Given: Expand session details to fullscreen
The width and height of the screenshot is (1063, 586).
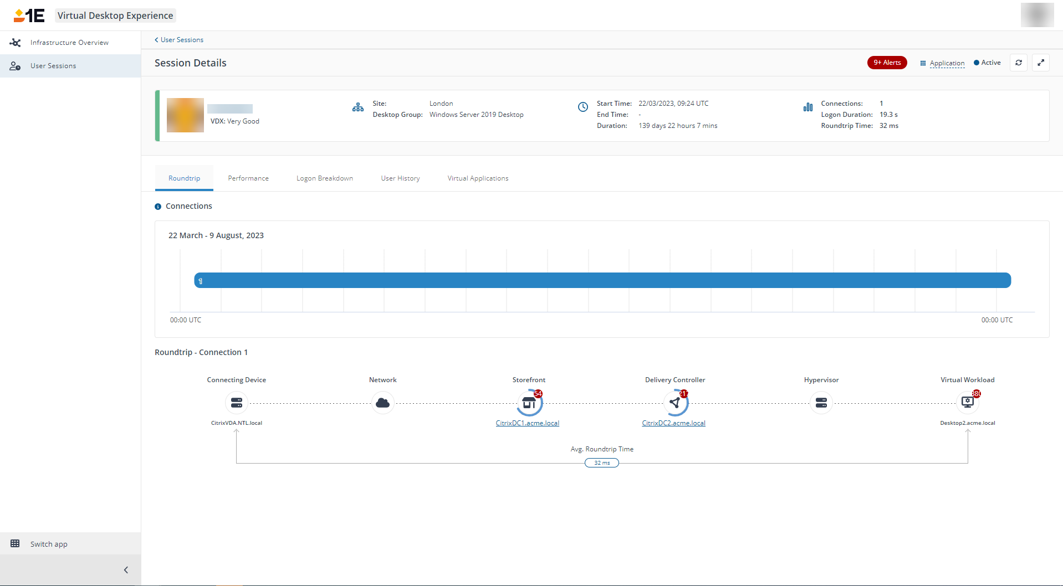Looking at the screenshot, I should (1041, 63).
